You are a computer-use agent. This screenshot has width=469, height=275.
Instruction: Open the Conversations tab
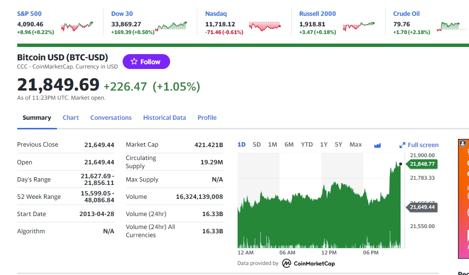pos(111,117)
